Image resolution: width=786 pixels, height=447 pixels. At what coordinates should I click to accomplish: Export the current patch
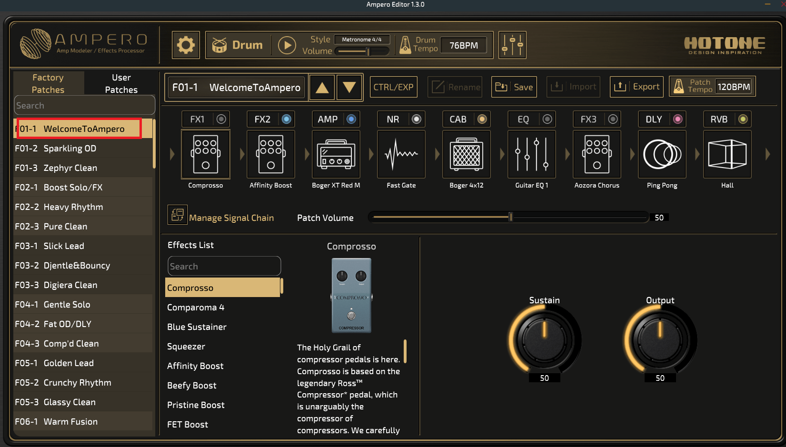pos(637,87)
